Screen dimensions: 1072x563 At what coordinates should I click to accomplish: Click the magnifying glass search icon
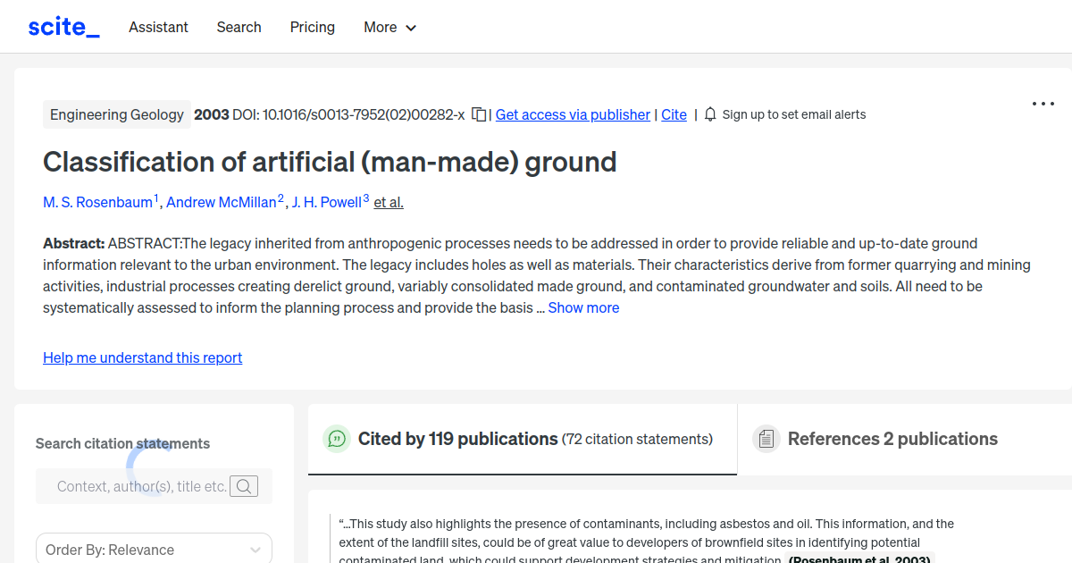pos(244,486)
